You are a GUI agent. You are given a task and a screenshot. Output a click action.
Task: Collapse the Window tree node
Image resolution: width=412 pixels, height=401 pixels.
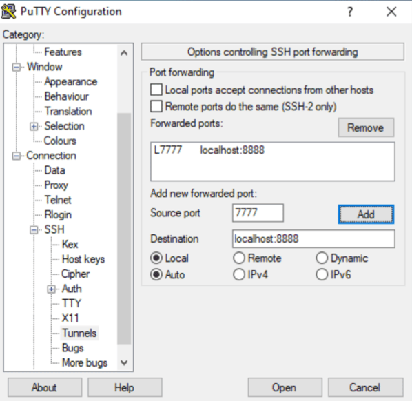click(17, 68)
